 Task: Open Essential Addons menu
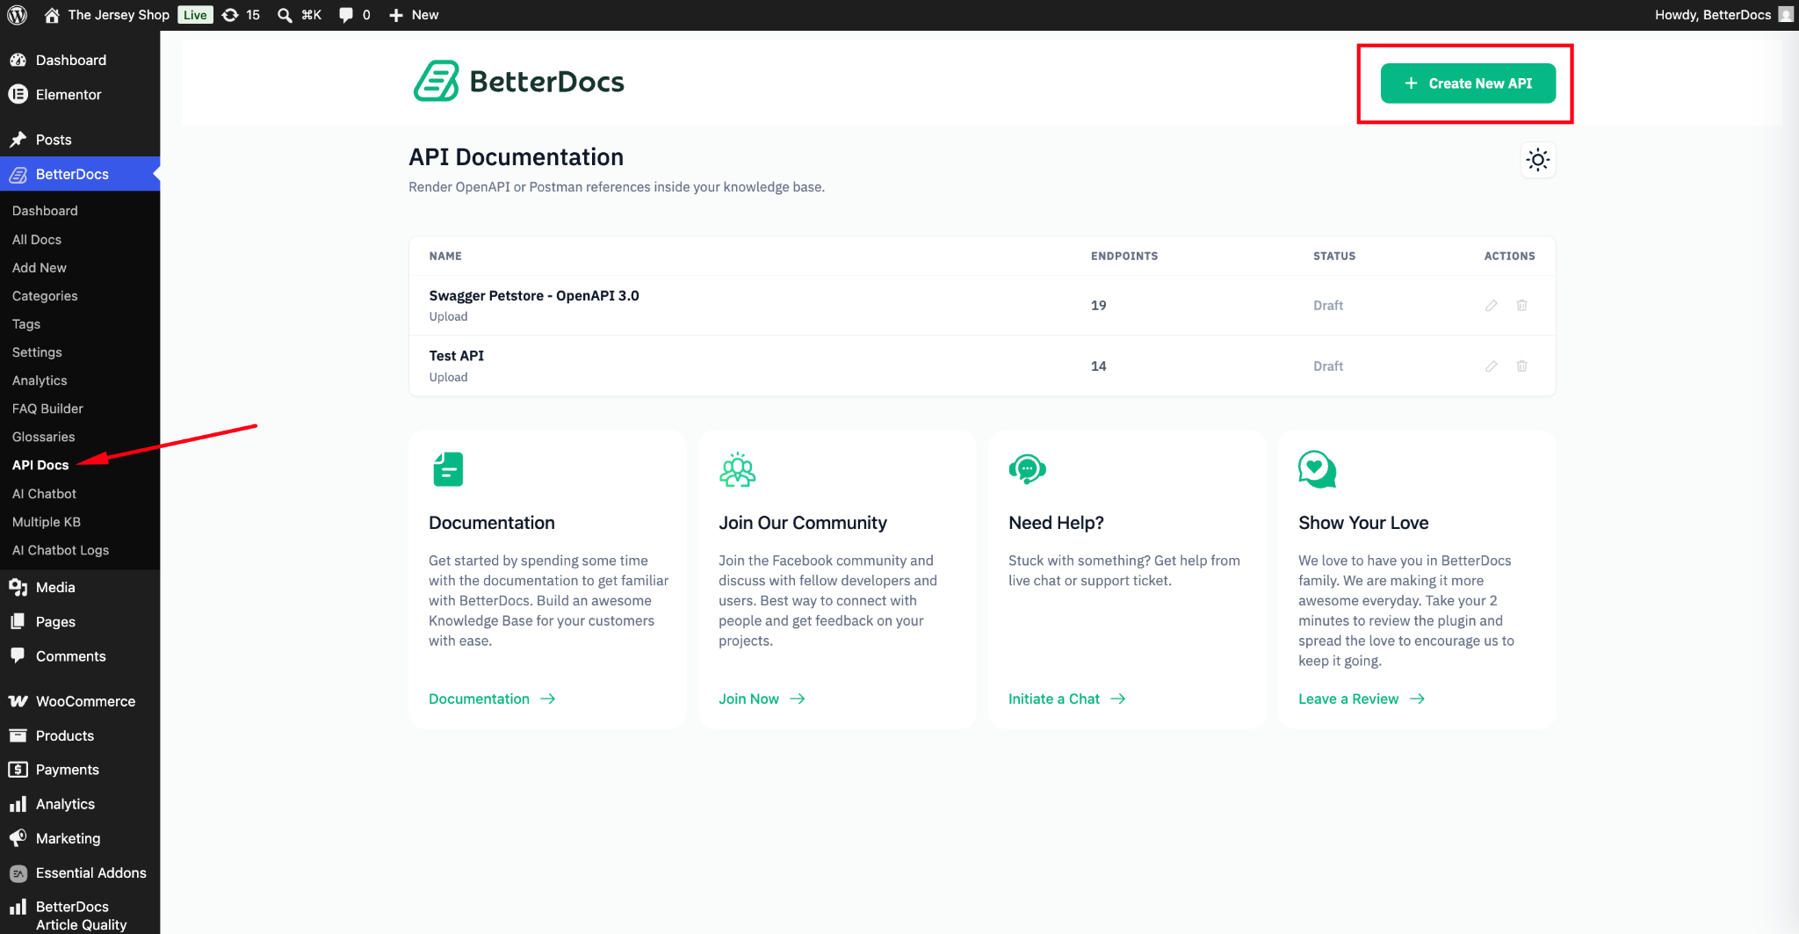(90, 872)
